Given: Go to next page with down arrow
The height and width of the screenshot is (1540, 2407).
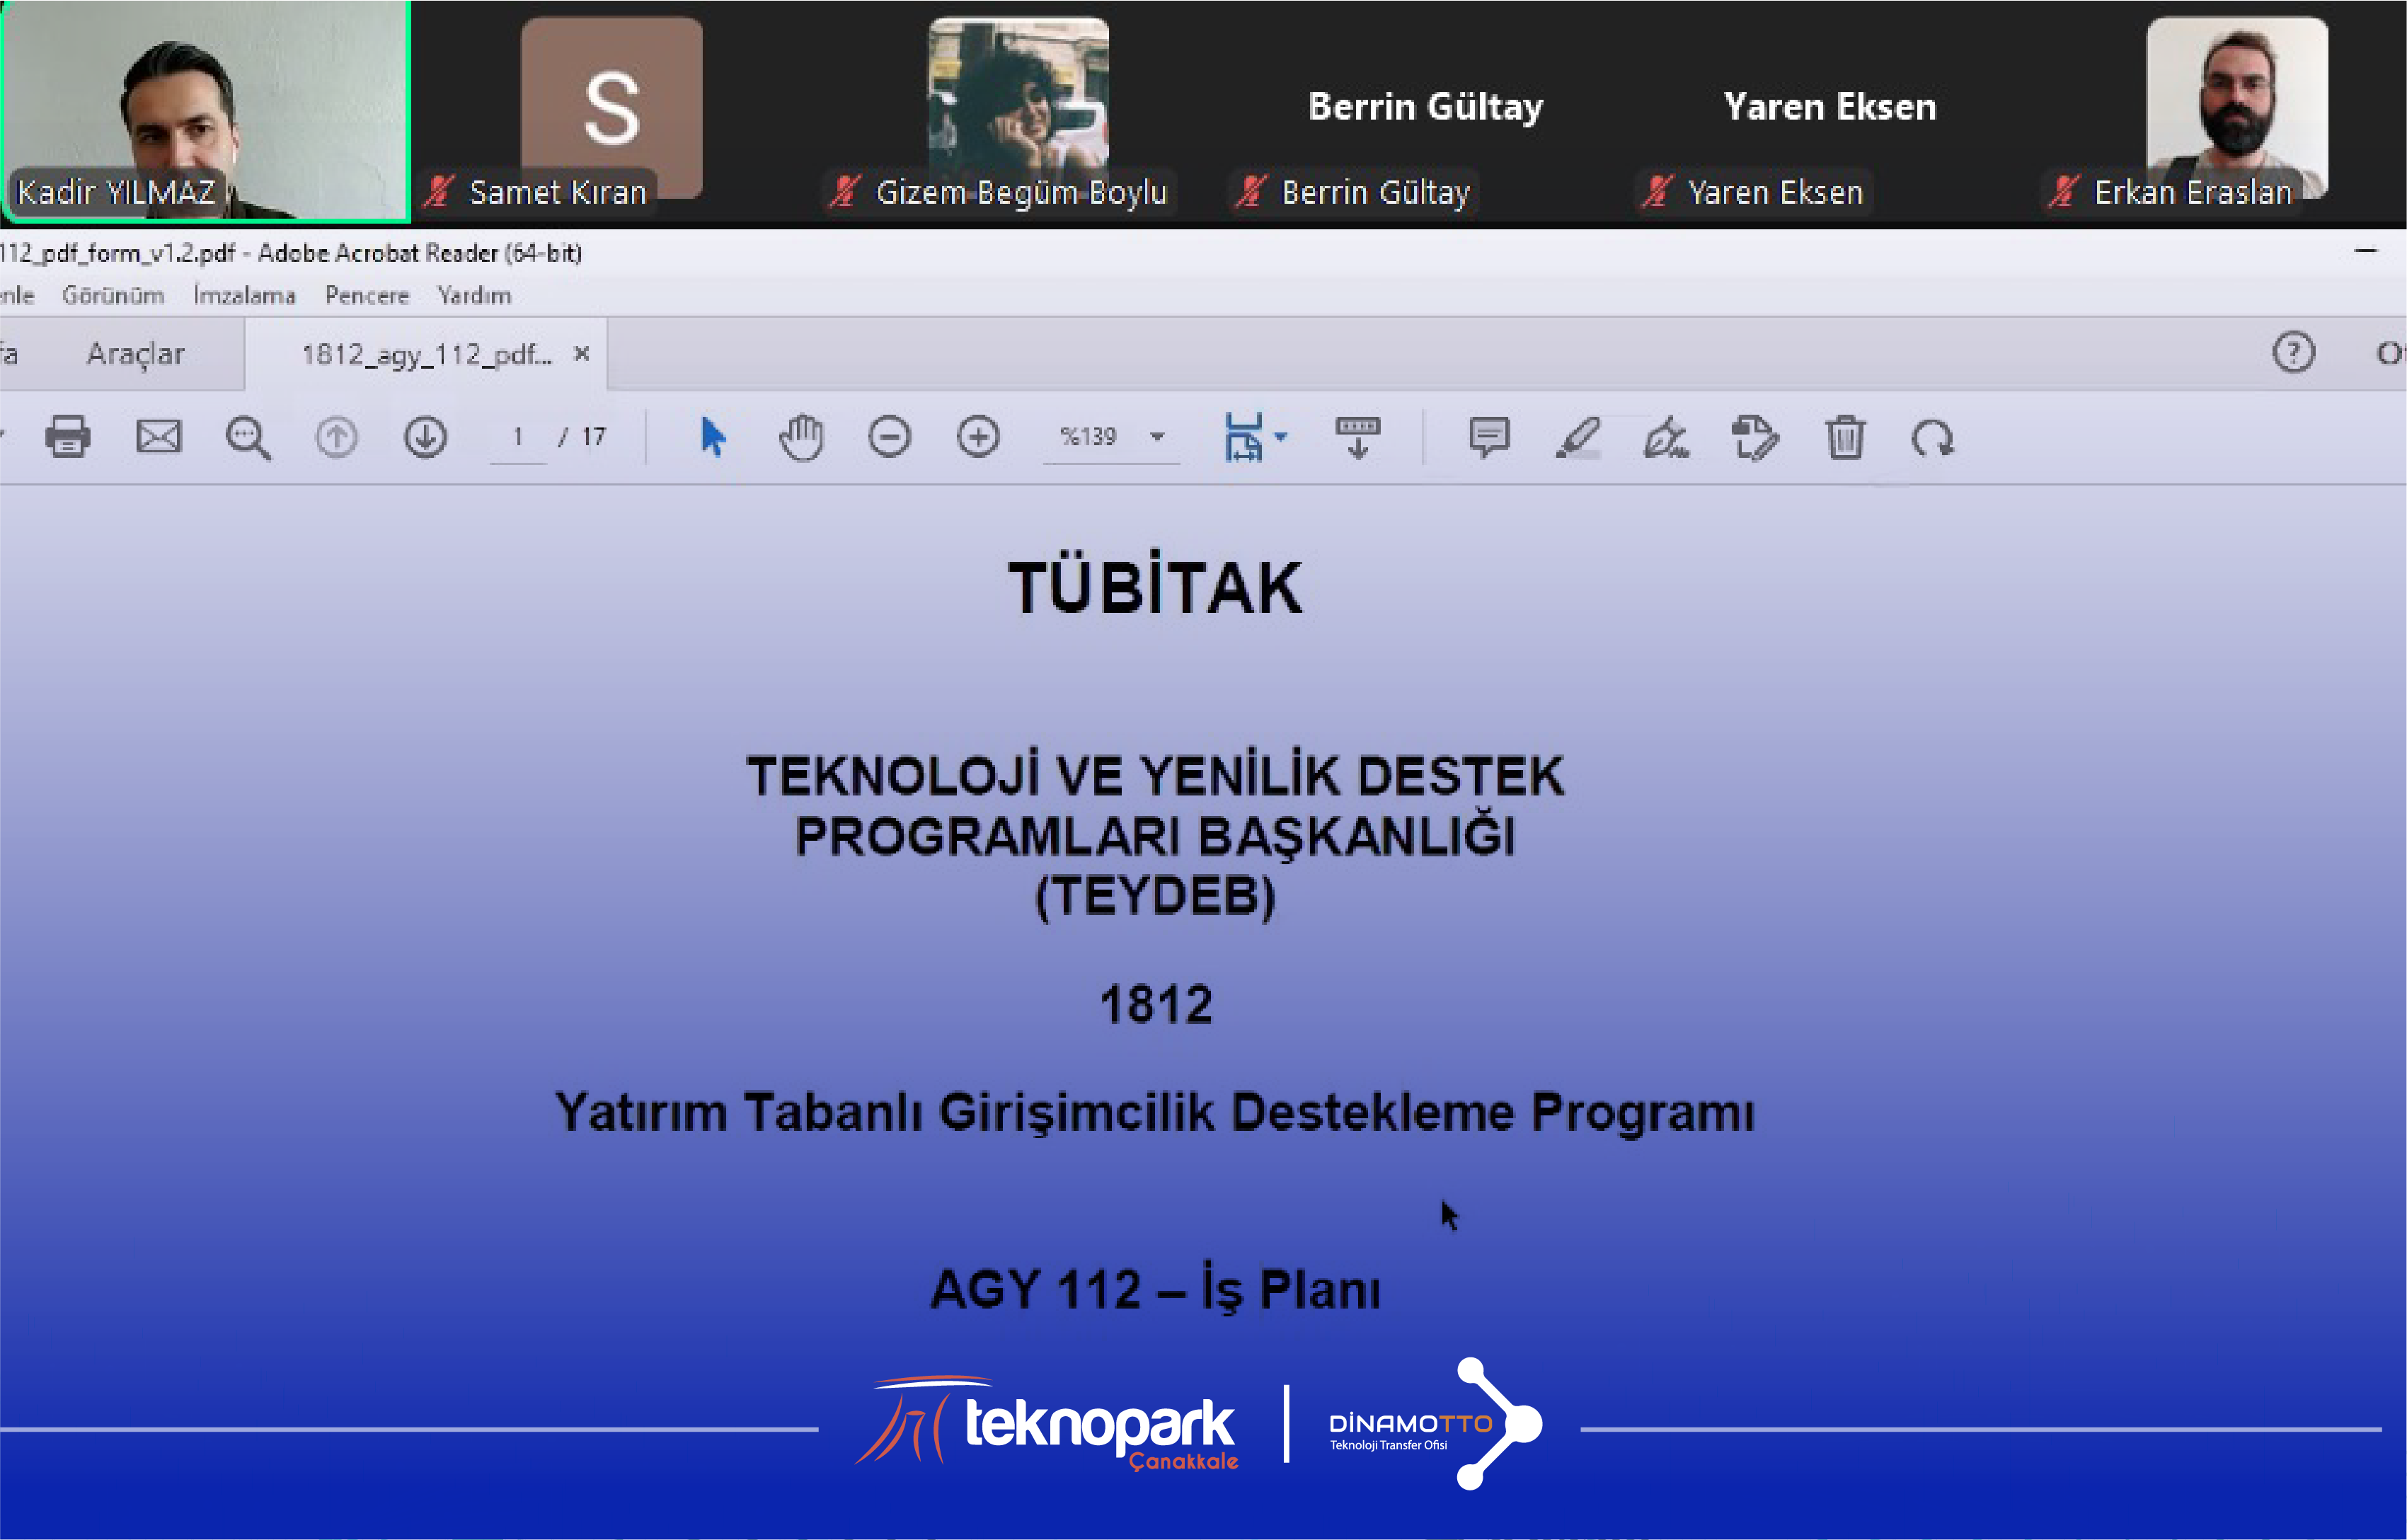Looking at the screenshot, I should (425, 437).
